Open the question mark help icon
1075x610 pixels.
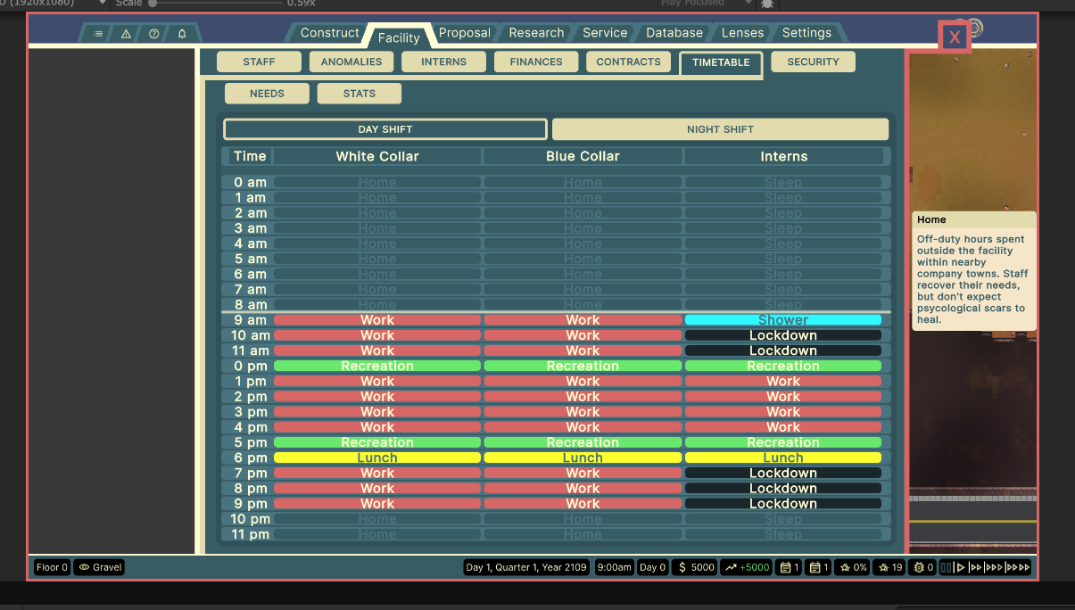(x=154, y=34)
